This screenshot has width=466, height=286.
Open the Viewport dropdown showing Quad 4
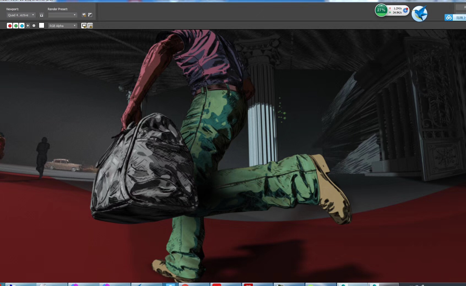click(21, 15)
